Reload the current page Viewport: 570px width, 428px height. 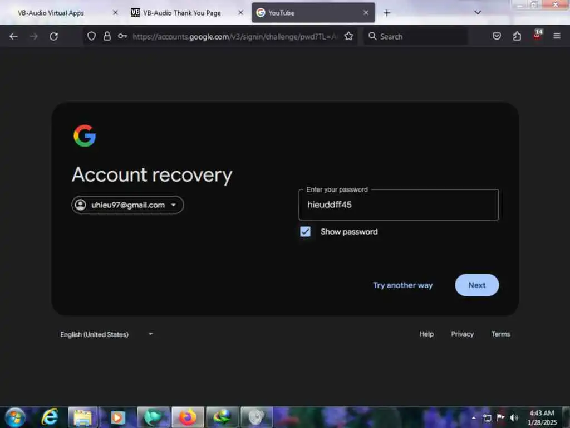click(54, 36)
